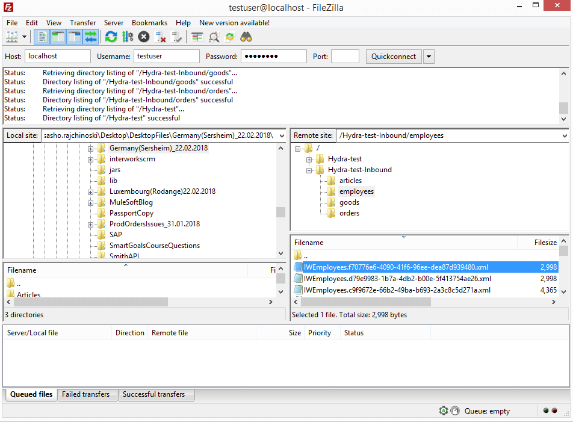Open the Quickconnect history dropdown
573x422 pixels.
click(x=429, y=57)
